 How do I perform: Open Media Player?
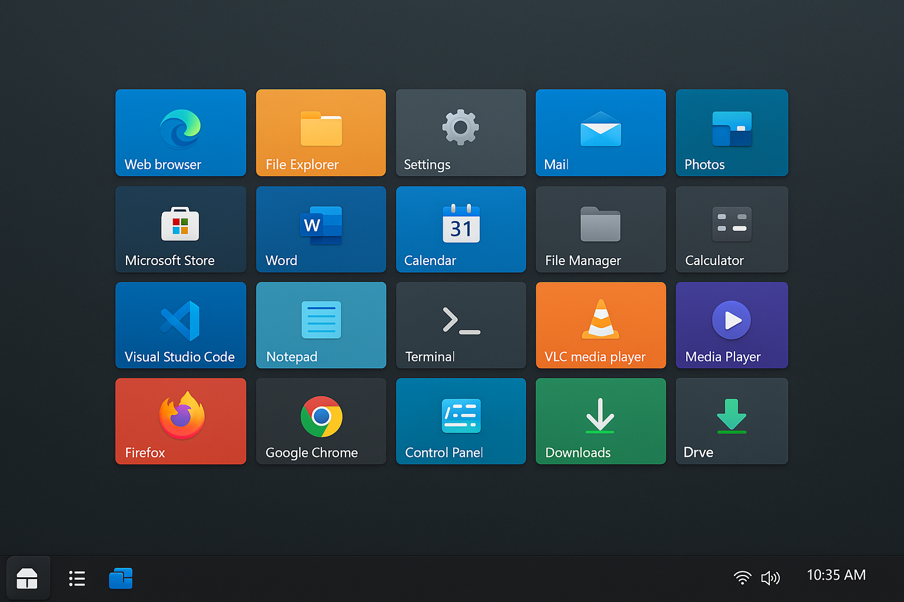click(x=732, y=325)
